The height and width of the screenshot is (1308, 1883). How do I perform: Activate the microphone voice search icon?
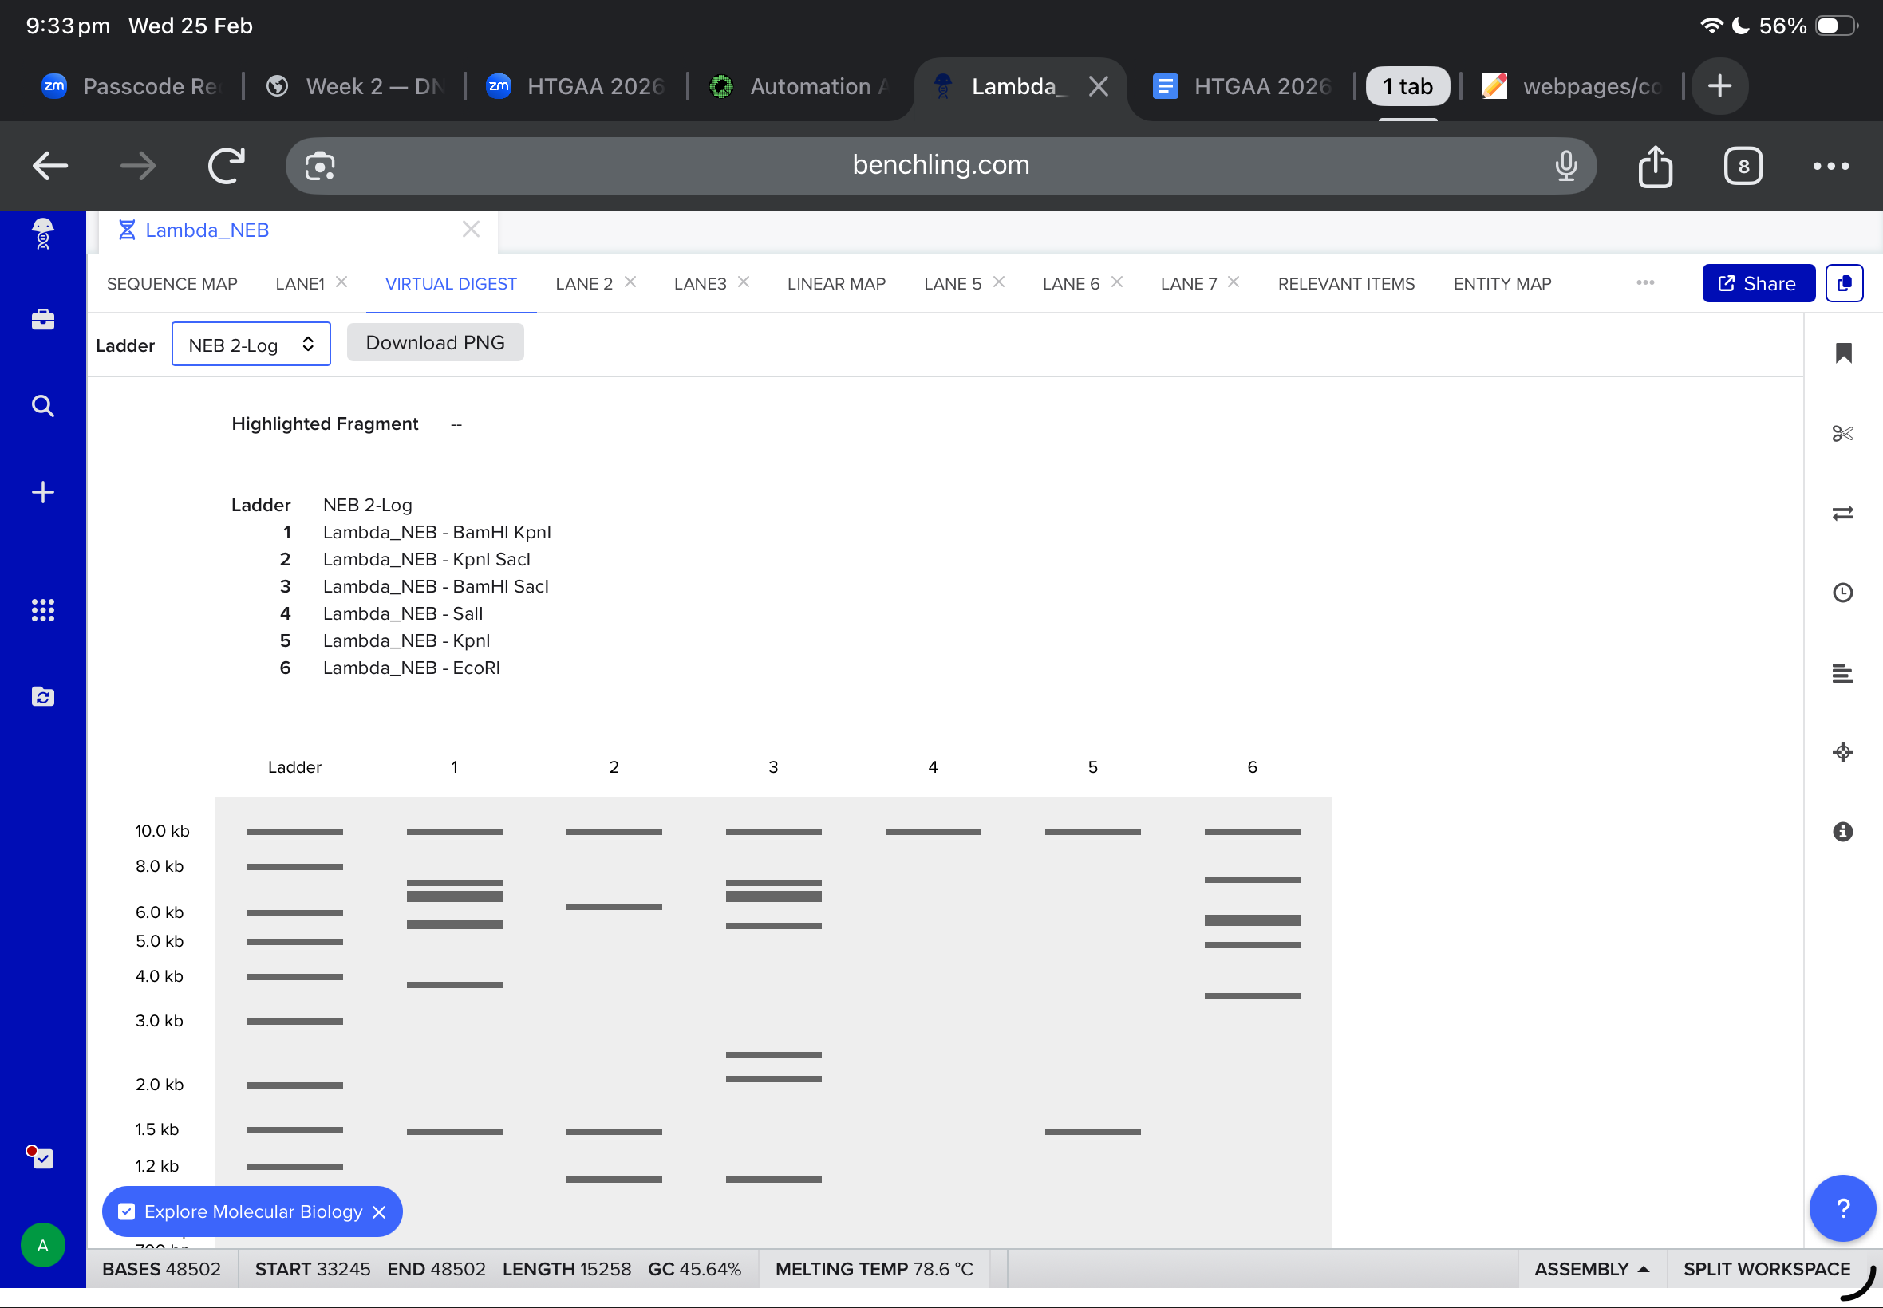(1565, 167)
